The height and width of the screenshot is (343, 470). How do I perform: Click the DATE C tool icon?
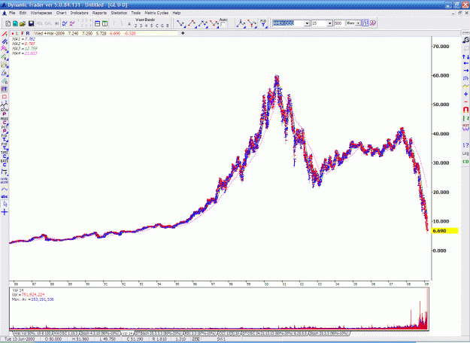[x=5, y=162]
